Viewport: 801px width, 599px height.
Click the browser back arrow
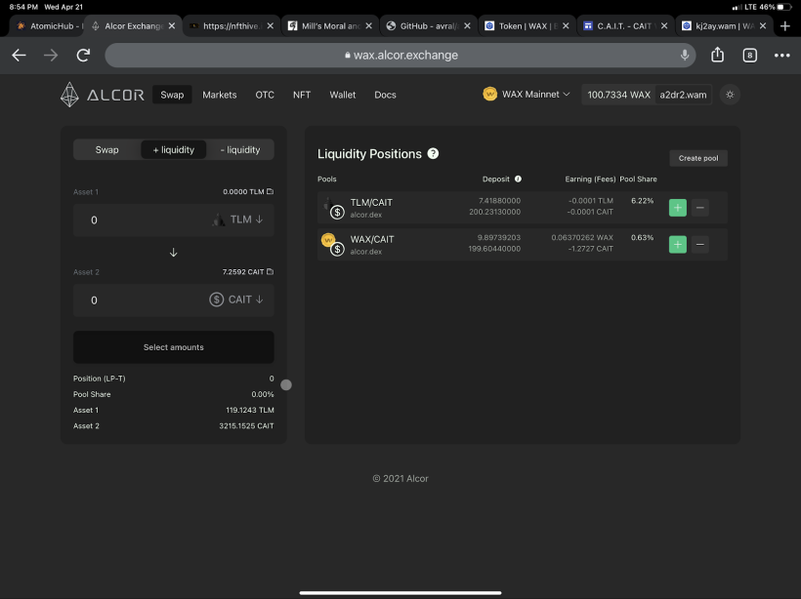point(19,55)
